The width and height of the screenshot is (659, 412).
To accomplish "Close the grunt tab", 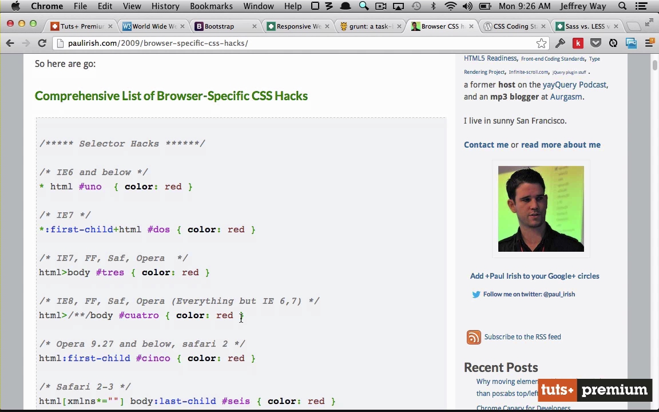I will [399, 26].
